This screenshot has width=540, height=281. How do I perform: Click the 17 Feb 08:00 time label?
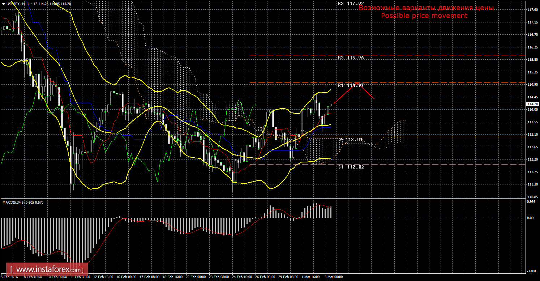click(150, 277)
